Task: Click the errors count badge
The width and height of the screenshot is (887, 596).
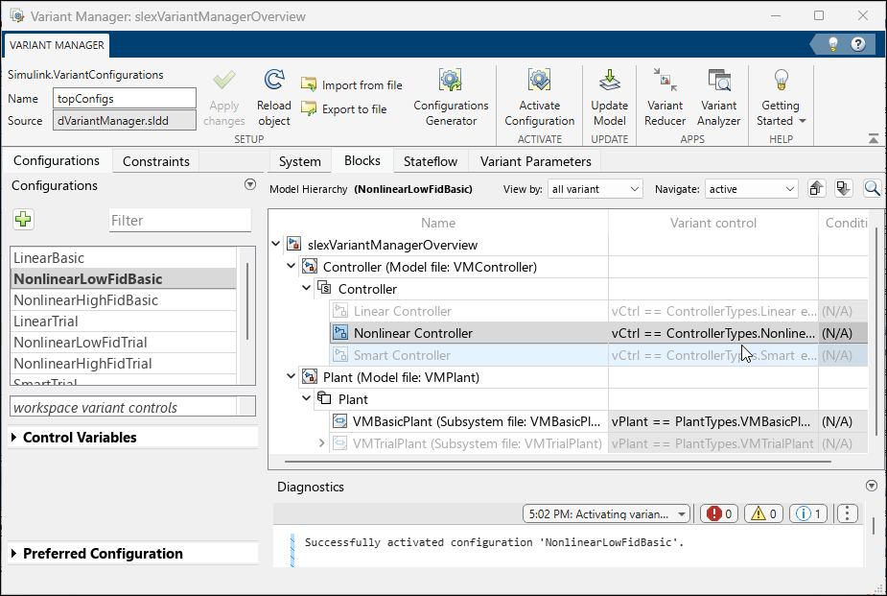Action: tap(719, 513)
